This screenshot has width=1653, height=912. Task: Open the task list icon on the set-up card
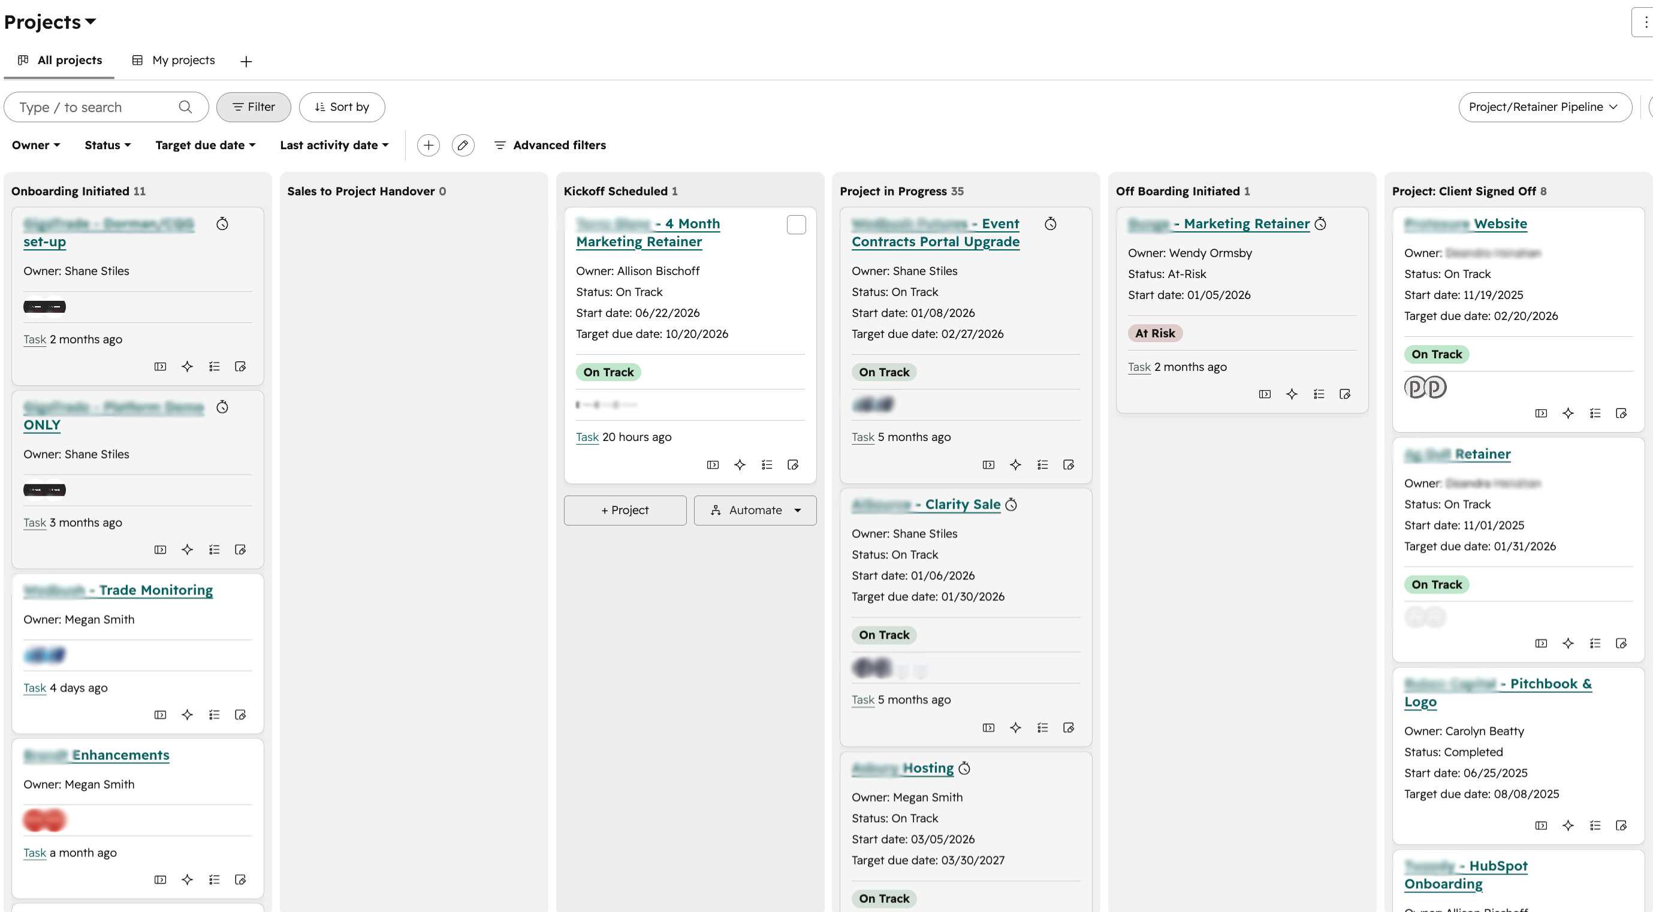click(215, 366)
